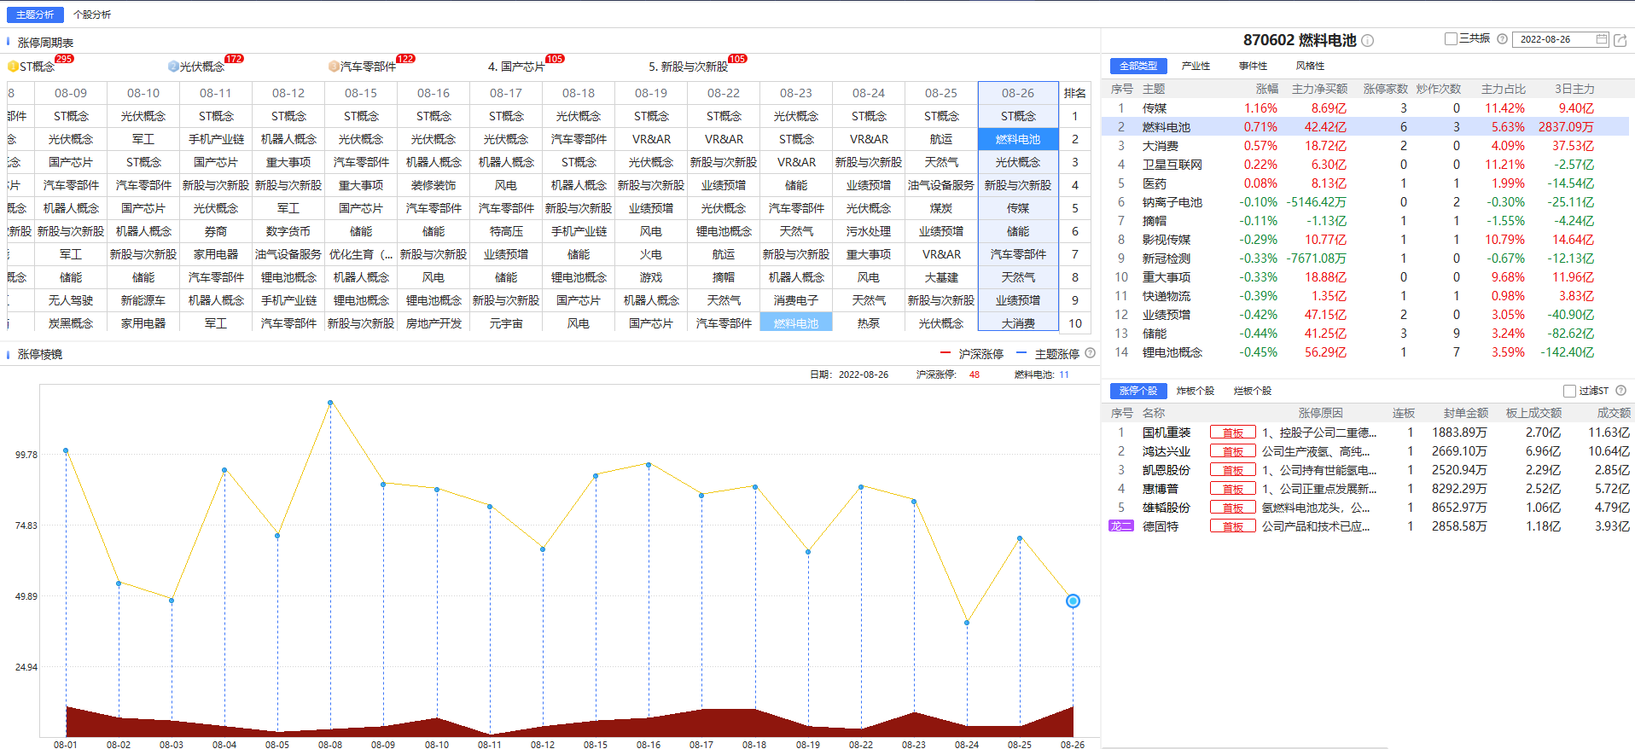This screenshot has width=1635, height=749.
Task: Open the 2022-08-26 date picker field
Action: point(1560,39)
